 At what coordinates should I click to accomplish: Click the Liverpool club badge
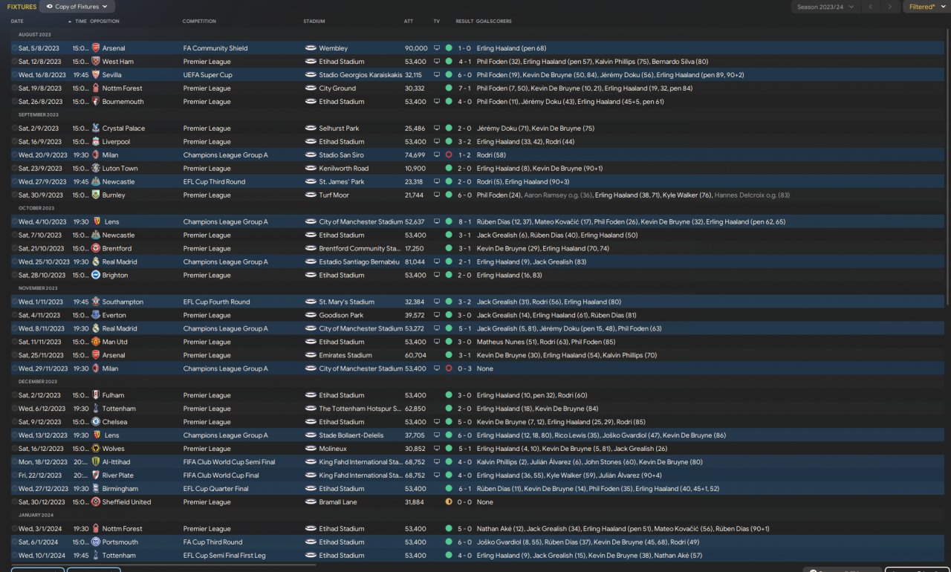96,142
